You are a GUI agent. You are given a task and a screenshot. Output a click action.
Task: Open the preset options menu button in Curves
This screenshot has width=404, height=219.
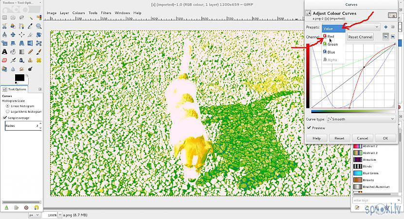click(393, 27)
